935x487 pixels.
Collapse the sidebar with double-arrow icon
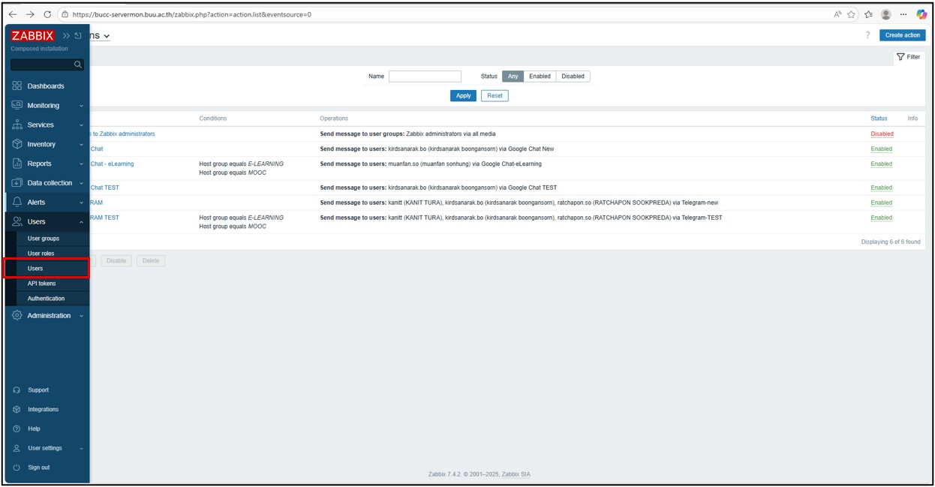66,35
